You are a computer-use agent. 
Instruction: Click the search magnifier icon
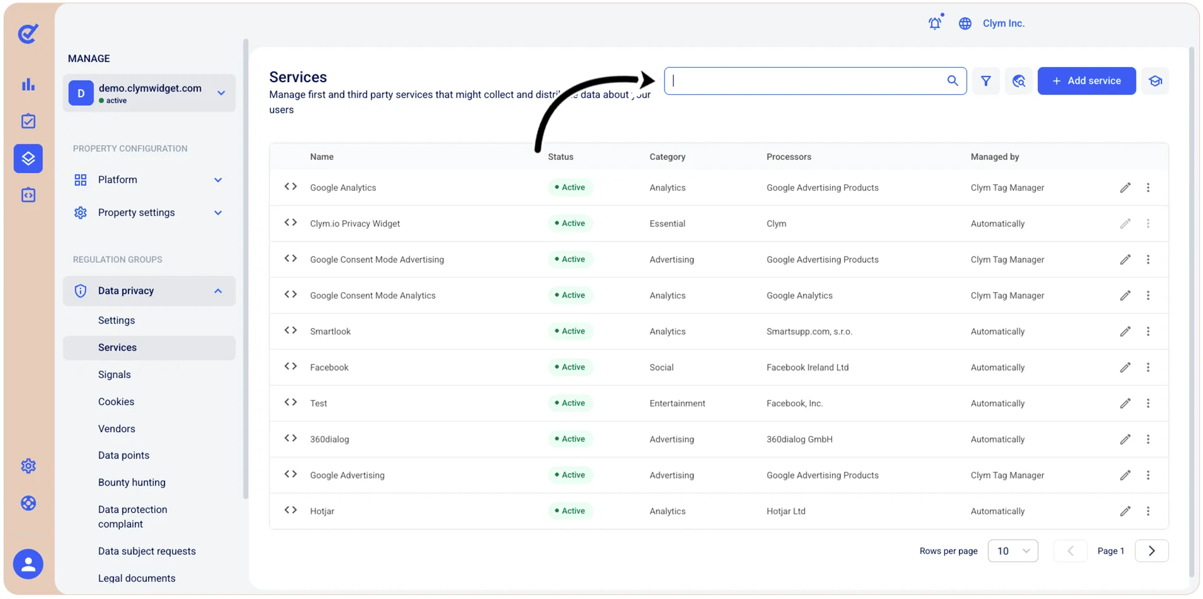coord(953,81)
